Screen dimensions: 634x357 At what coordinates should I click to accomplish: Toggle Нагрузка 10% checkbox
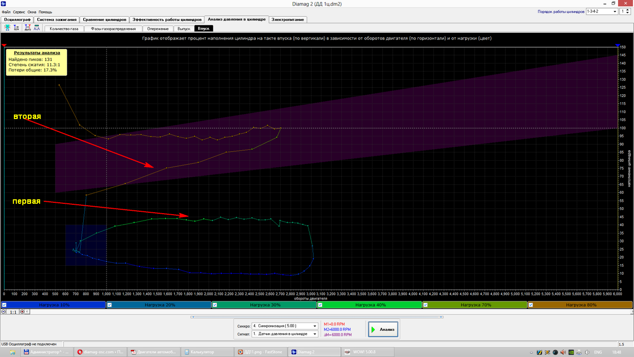click(4, 305)
